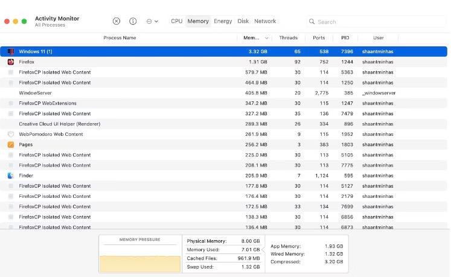Click the generic icon beside FirefoxCP WebExtensions
The height and width of the screenshot is (277, 451).
[11, 103]
